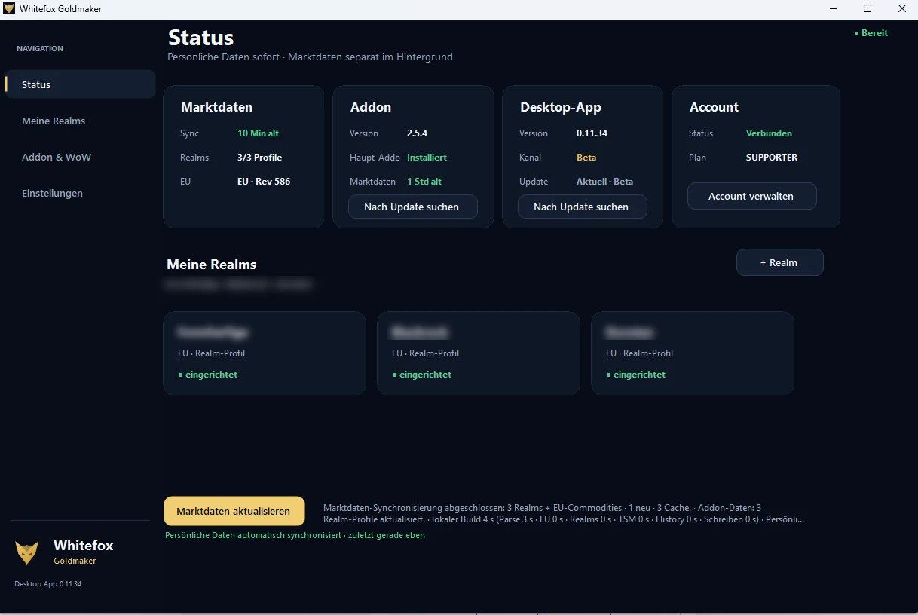The height and width of the screenshot is (615, 918).
Task: Click the '10 Min alt' sync value
Action: click(x=258, y=133)
